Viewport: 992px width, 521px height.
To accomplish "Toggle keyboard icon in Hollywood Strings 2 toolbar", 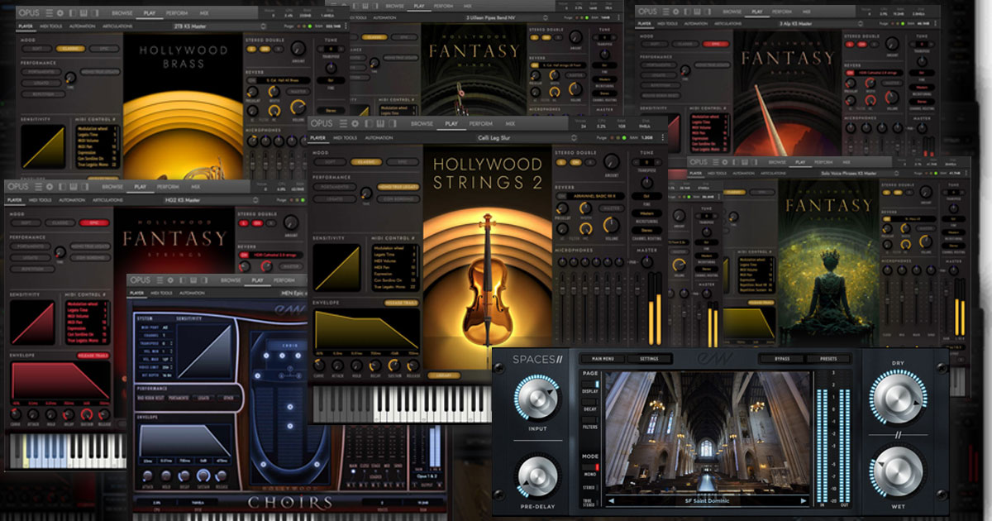I will coord(379,124).
